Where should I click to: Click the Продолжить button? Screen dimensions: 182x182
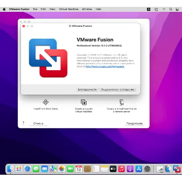click(135, 123)
